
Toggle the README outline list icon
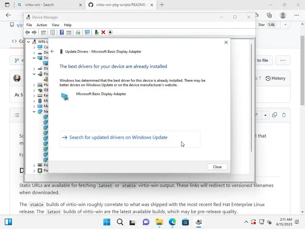[17, 115]
